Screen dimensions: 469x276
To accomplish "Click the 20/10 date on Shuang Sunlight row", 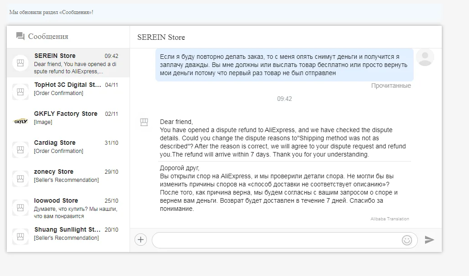I will (111, 230).
